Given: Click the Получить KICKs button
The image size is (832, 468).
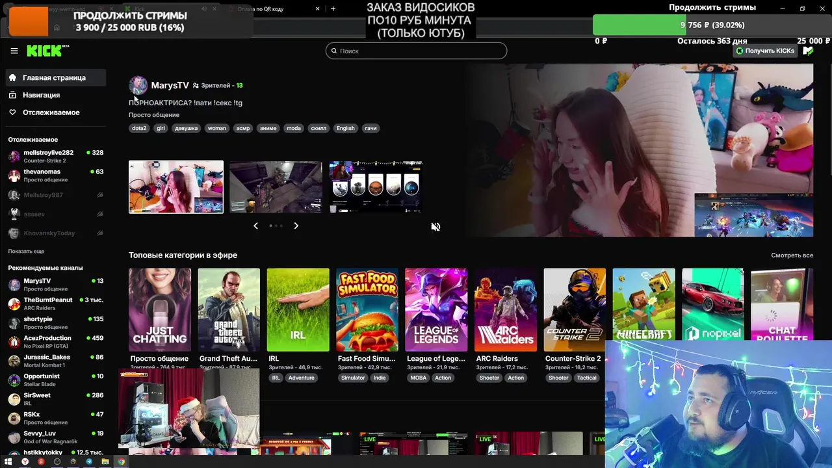Looking at the screenshot, I should 765,51.
